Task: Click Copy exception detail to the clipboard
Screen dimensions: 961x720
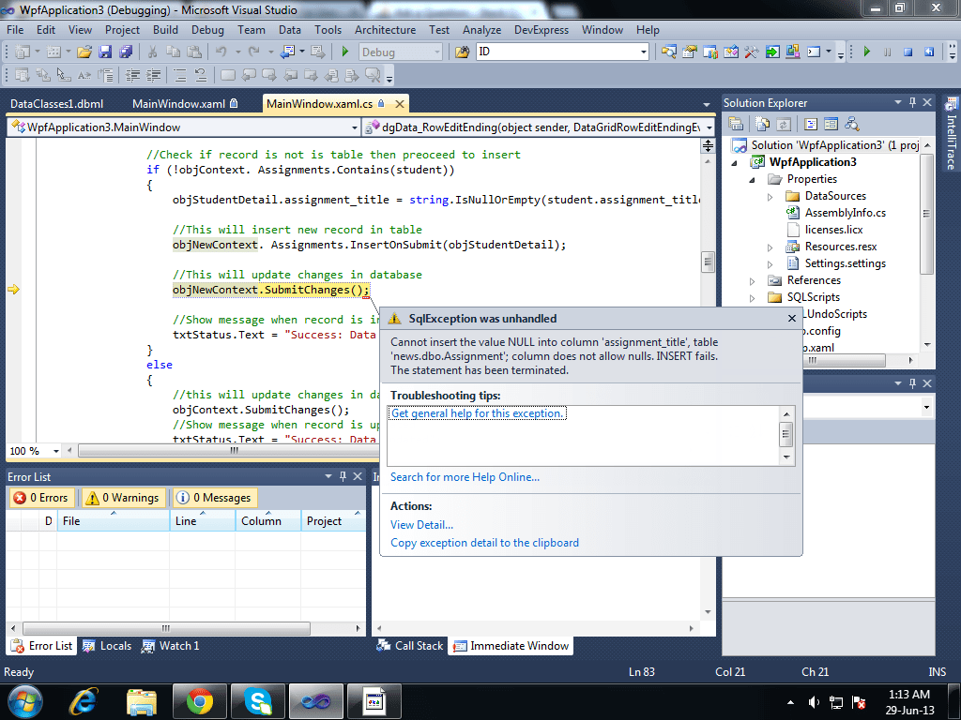Action: point(484,543)
